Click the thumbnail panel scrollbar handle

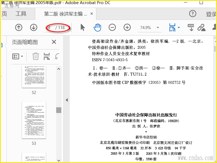(59, 110)
